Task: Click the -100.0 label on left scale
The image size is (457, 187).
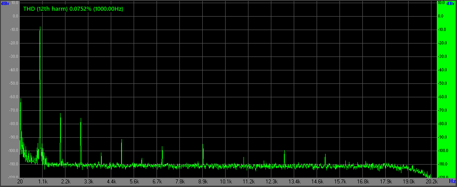Action: click(x=13, y=151)
